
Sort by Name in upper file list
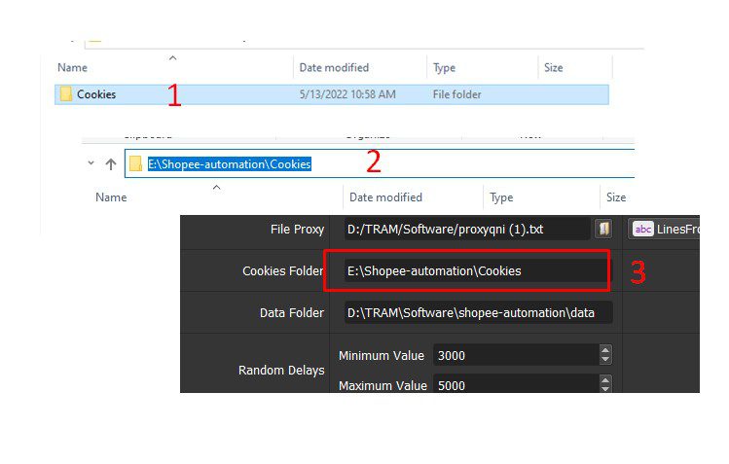coord(72,67)
